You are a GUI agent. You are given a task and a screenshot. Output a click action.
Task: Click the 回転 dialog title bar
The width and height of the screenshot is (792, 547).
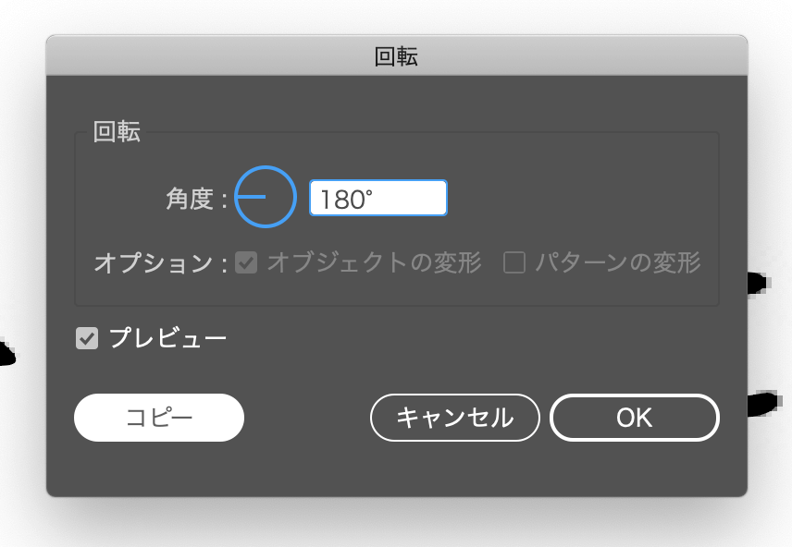click(x=397, y=55)
